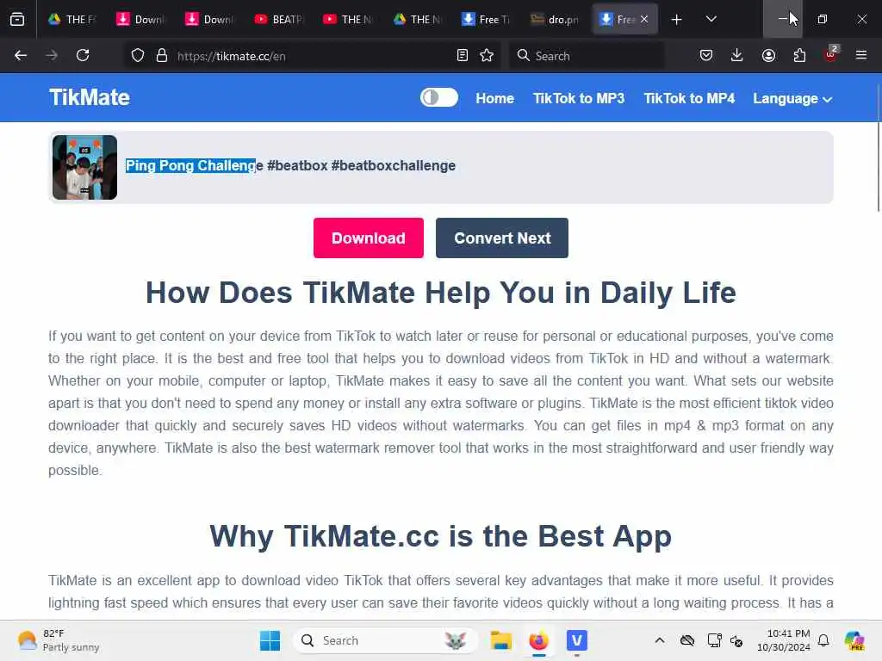The width and height of the screenshot is (882, 661).
Task: Switch to the THE N YouTube tab
Action: tap(348, 20)
